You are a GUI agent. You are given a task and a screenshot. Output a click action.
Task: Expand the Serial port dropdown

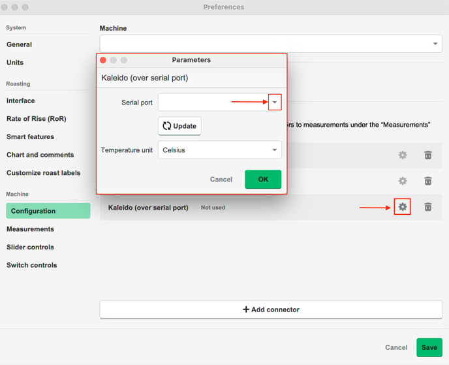[275, 102]
